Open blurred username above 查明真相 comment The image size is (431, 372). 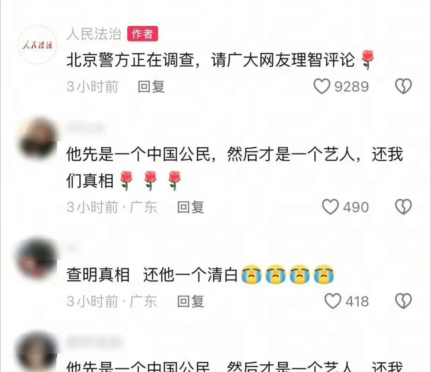point(71,248)
